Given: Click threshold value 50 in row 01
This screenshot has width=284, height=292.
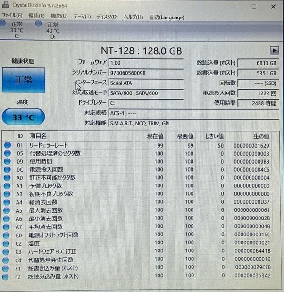Looking at the screenshot, I should tap(221, 146).
